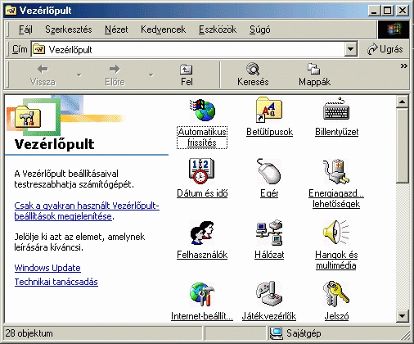Screen dimensions: 414x344
Task: Open the Dátum és idő clock icon
Action: pos(201,171)
